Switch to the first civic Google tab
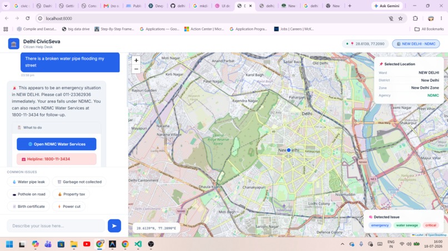 coord(22,6)
